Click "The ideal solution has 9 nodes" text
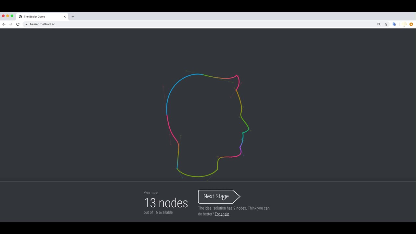This screenshot has width=416, height=234. point(222,208)
